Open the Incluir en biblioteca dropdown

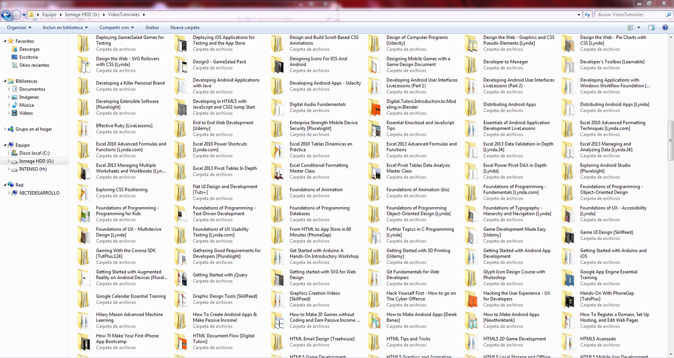pos(65,27)
